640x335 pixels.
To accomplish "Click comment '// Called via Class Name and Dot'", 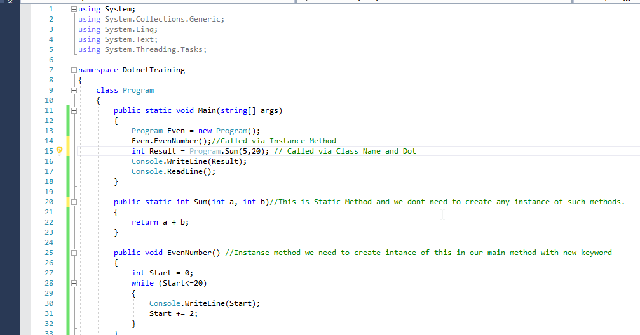I will 345,151.
